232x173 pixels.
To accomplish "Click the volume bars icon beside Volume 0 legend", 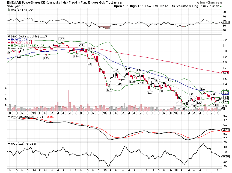I will pos(9,48).
